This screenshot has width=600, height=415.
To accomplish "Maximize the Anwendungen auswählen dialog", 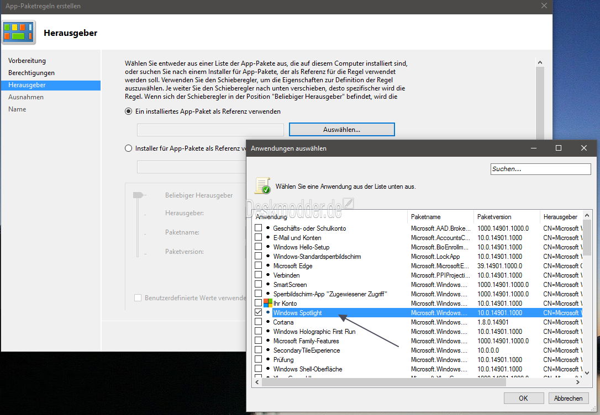I will pos(559,148).
